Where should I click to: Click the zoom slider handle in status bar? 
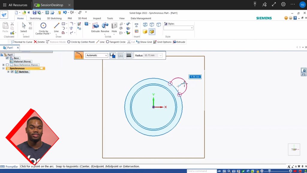[270, 171]
